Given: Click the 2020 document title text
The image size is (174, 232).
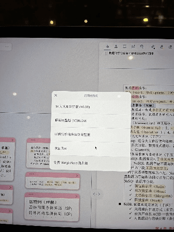Looking at the screenshot, I should pos(131,53).
